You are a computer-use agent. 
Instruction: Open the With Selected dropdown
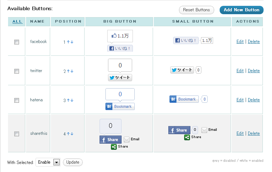[56, 163]
